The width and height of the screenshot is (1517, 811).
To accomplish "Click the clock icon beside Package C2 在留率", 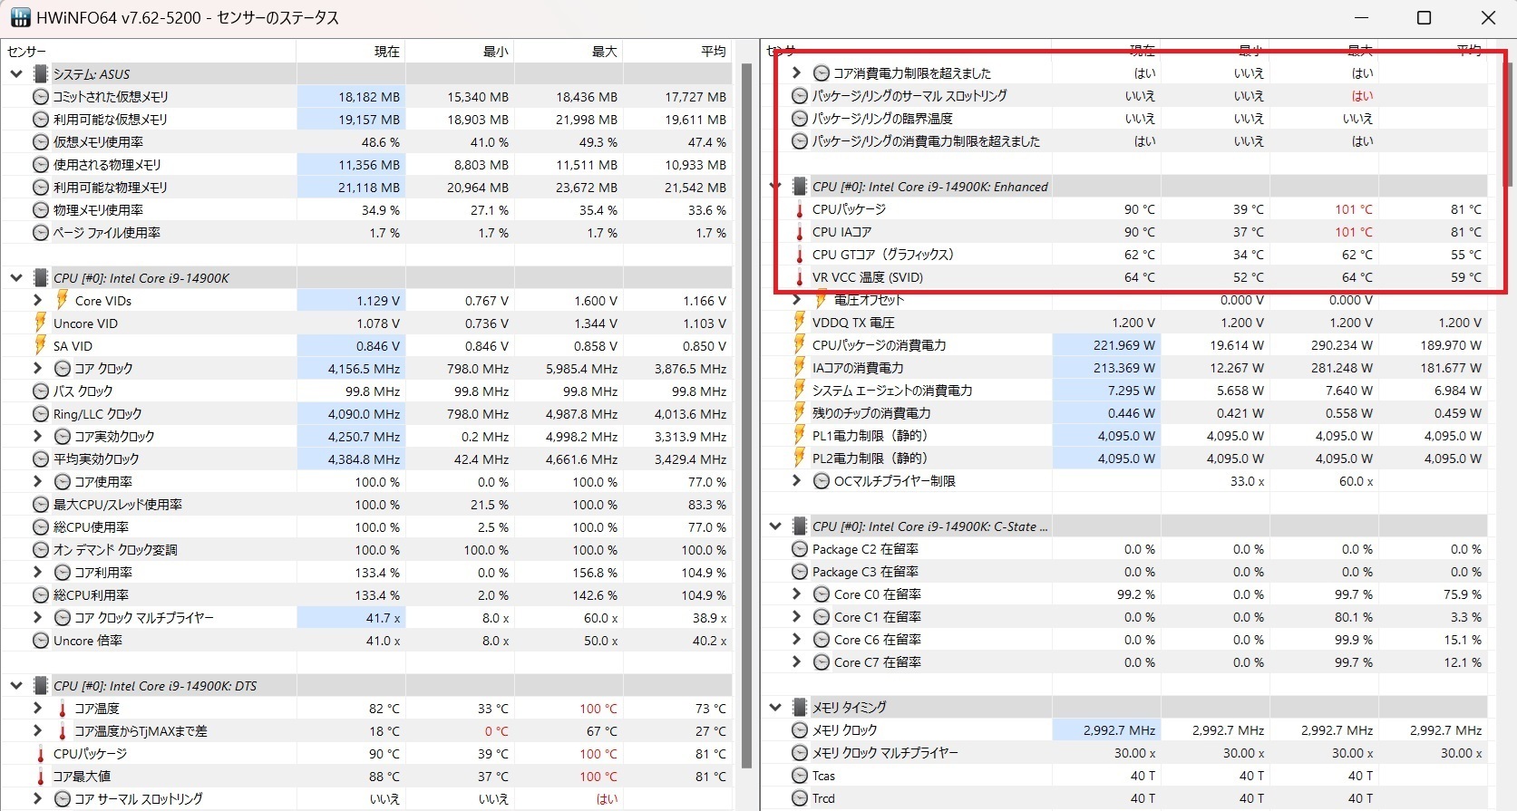I will 800,549.
